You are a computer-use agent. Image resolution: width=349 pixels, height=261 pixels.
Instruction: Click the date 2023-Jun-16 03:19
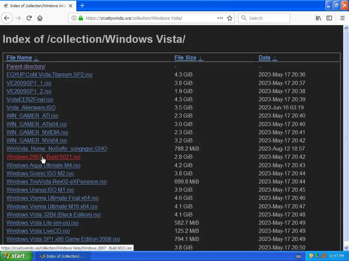point(281,108)
